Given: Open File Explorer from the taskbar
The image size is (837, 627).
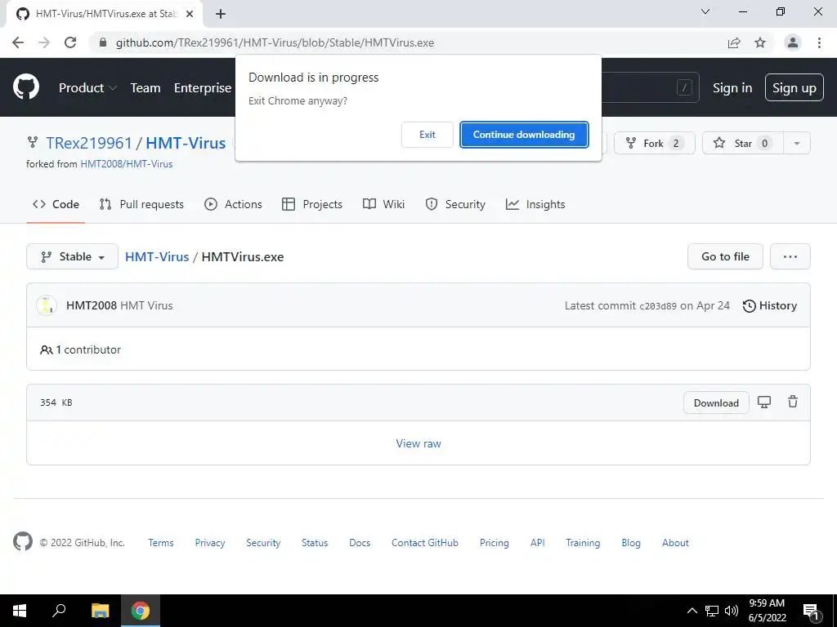Looking at the screenshot, I should (x=100, y=611).
